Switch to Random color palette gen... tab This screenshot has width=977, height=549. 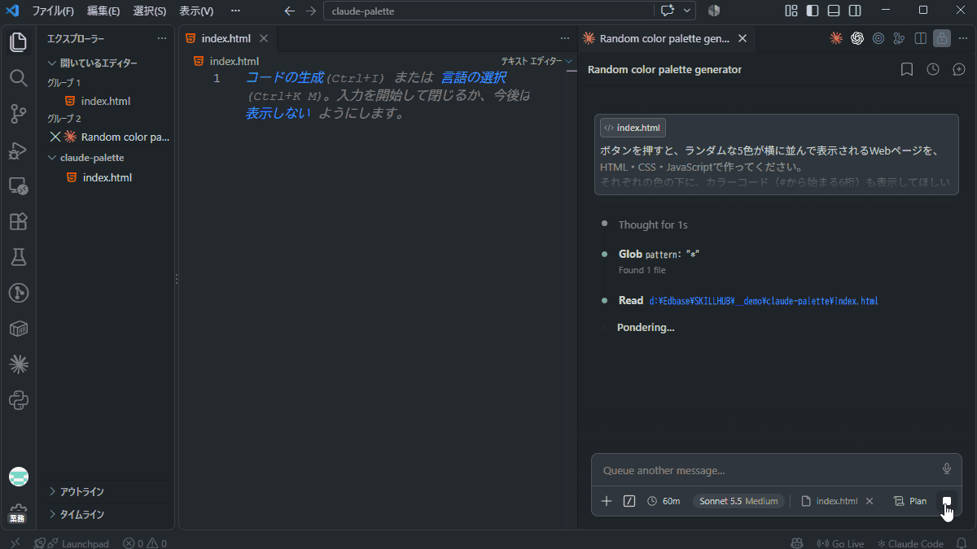pyautogui.click(x=667, y=38)
